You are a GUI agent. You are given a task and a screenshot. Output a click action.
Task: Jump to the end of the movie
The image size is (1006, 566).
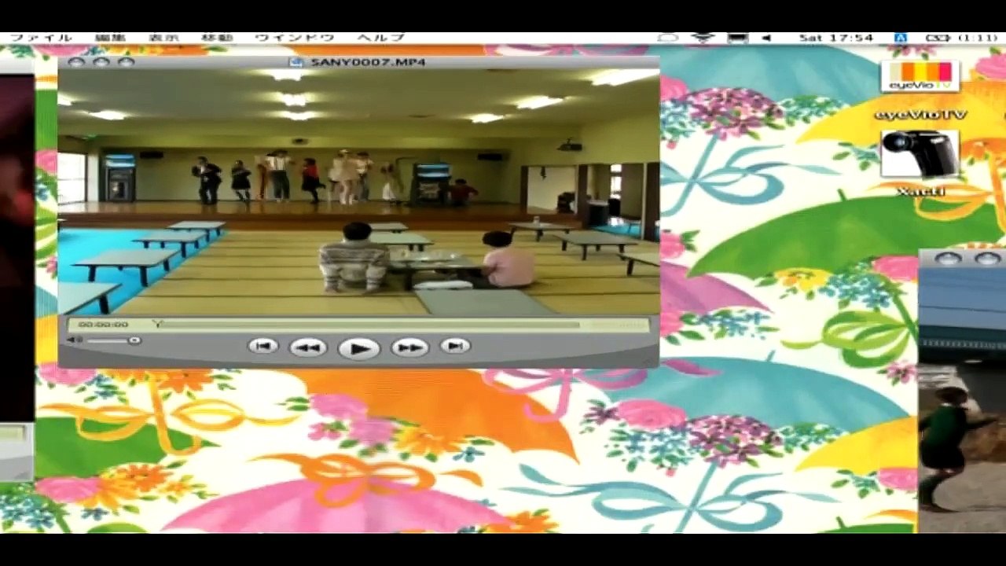pos(455,346)
